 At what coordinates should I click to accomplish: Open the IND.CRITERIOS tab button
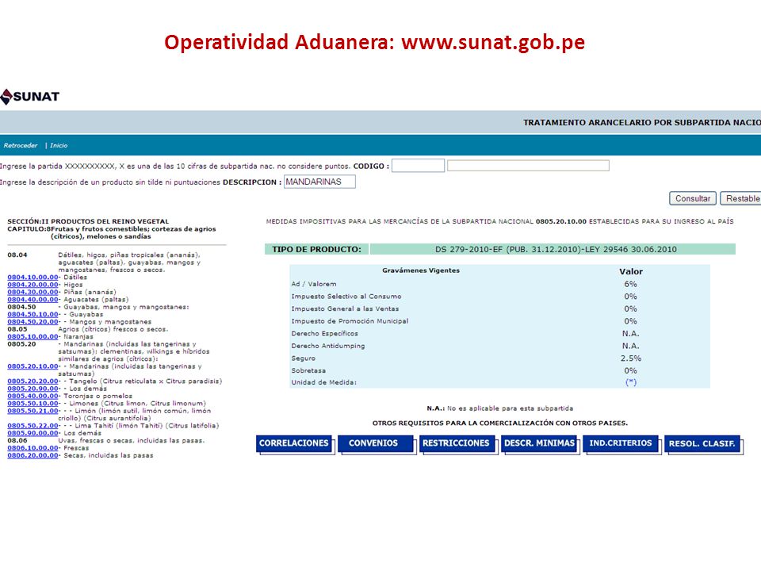pyautogui.click(x=620, y=443)
